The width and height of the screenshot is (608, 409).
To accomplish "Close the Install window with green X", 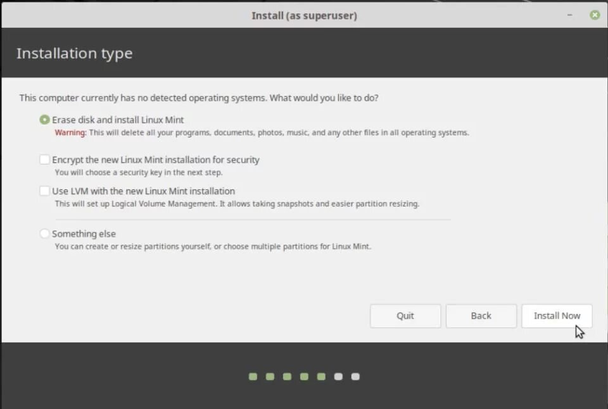I will [595, 15].
